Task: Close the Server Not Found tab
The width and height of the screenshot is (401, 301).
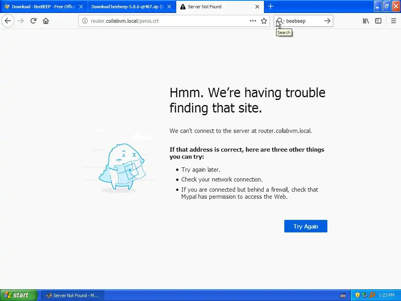Action: pos(257,7)
